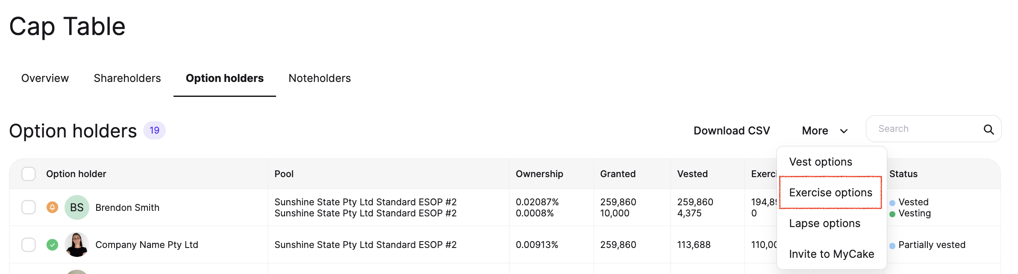This screenshot has width=1018, height=274.
Task: Select Lapse options menu entry
Action: [x=824, y=223]
